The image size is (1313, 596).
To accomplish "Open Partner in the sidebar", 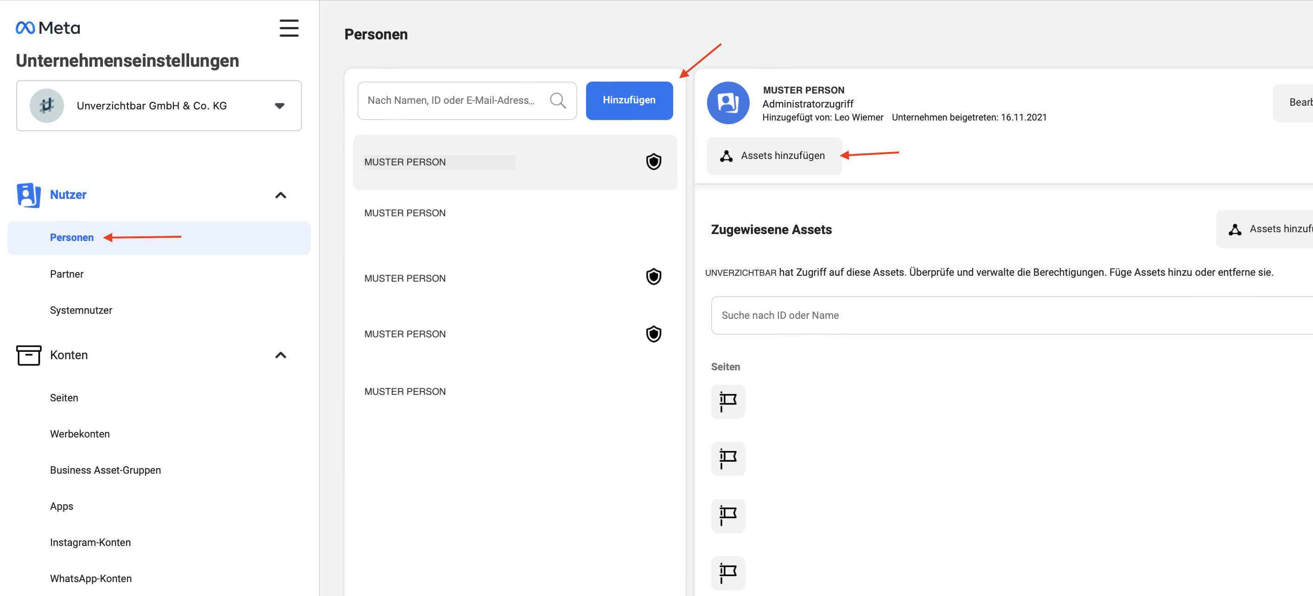I will pyautogui.click(x=67, y=274).
